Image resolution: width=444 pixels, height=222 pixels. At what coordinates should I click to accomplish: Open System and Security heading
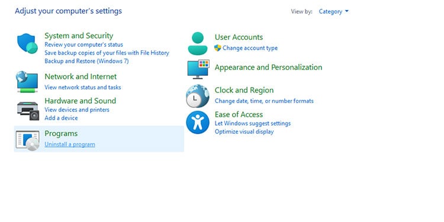coord(79,36)
